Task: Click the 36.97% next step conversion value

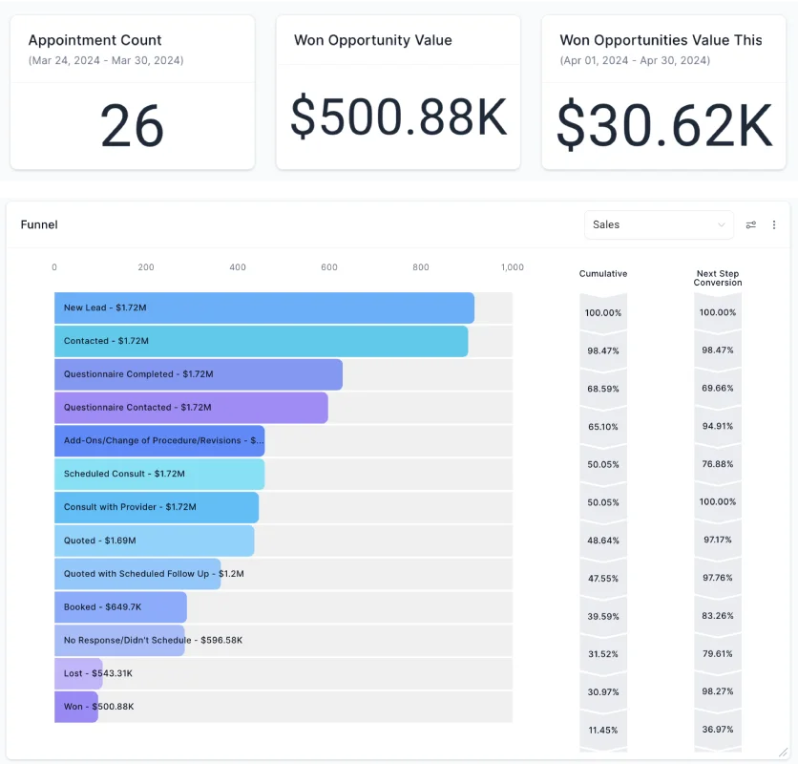Action: [x=718, y=730]
